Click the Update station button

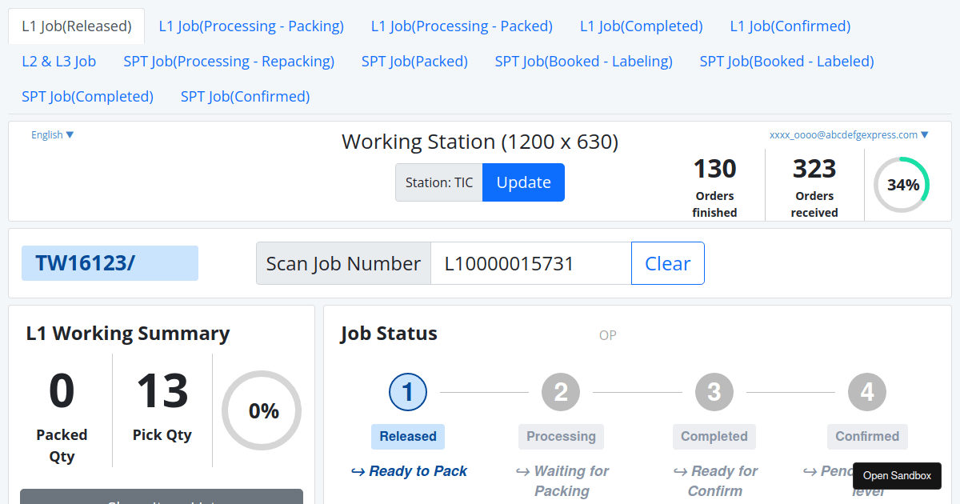tap(523, 182)
